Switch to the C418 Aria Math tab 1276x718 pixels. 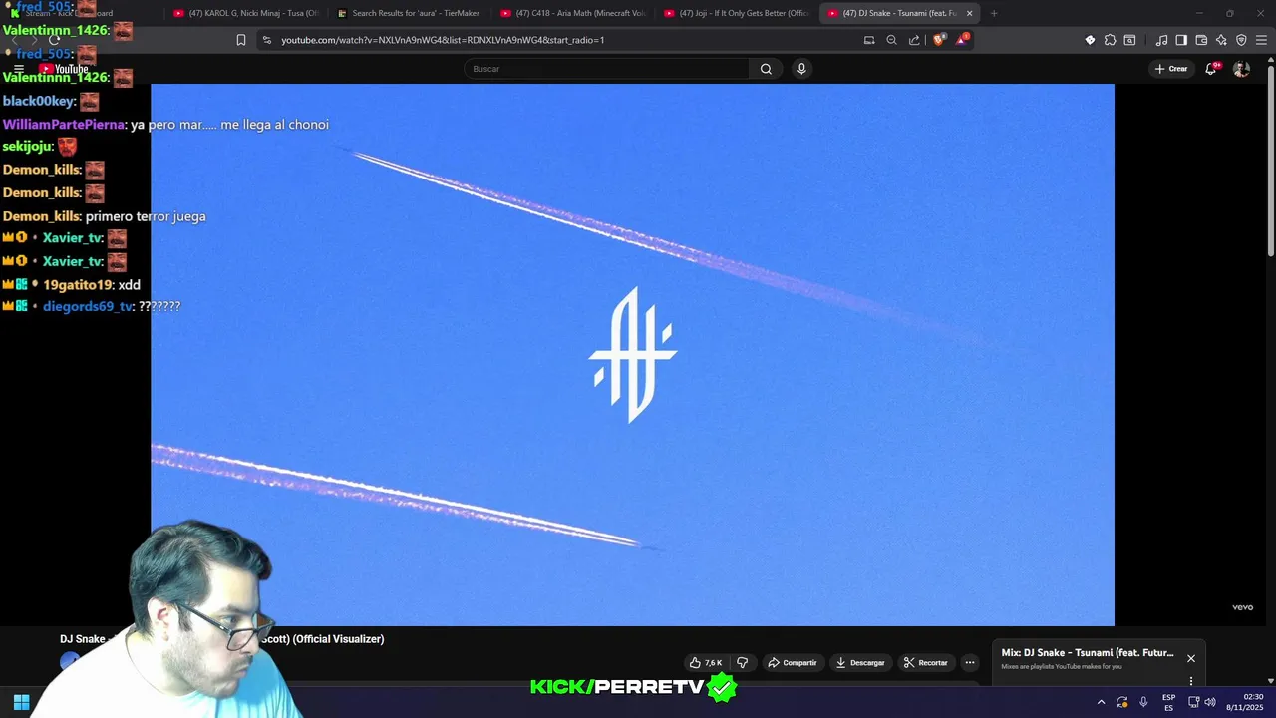[572, 13]
